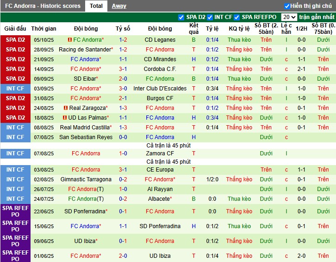Screen dimensions: 336x262
Task: Click the Tỷ số column header
Action: (123, 28)
